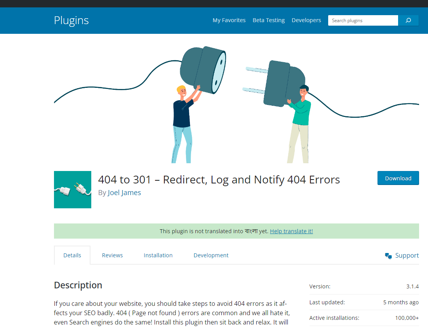
Task: Open My Favorites in the header
Action: click(229, 20)
